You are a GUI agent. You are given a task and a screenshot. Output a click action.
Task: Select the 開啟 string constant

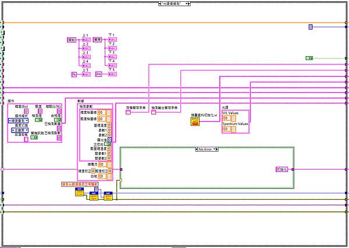coord(72,39)
